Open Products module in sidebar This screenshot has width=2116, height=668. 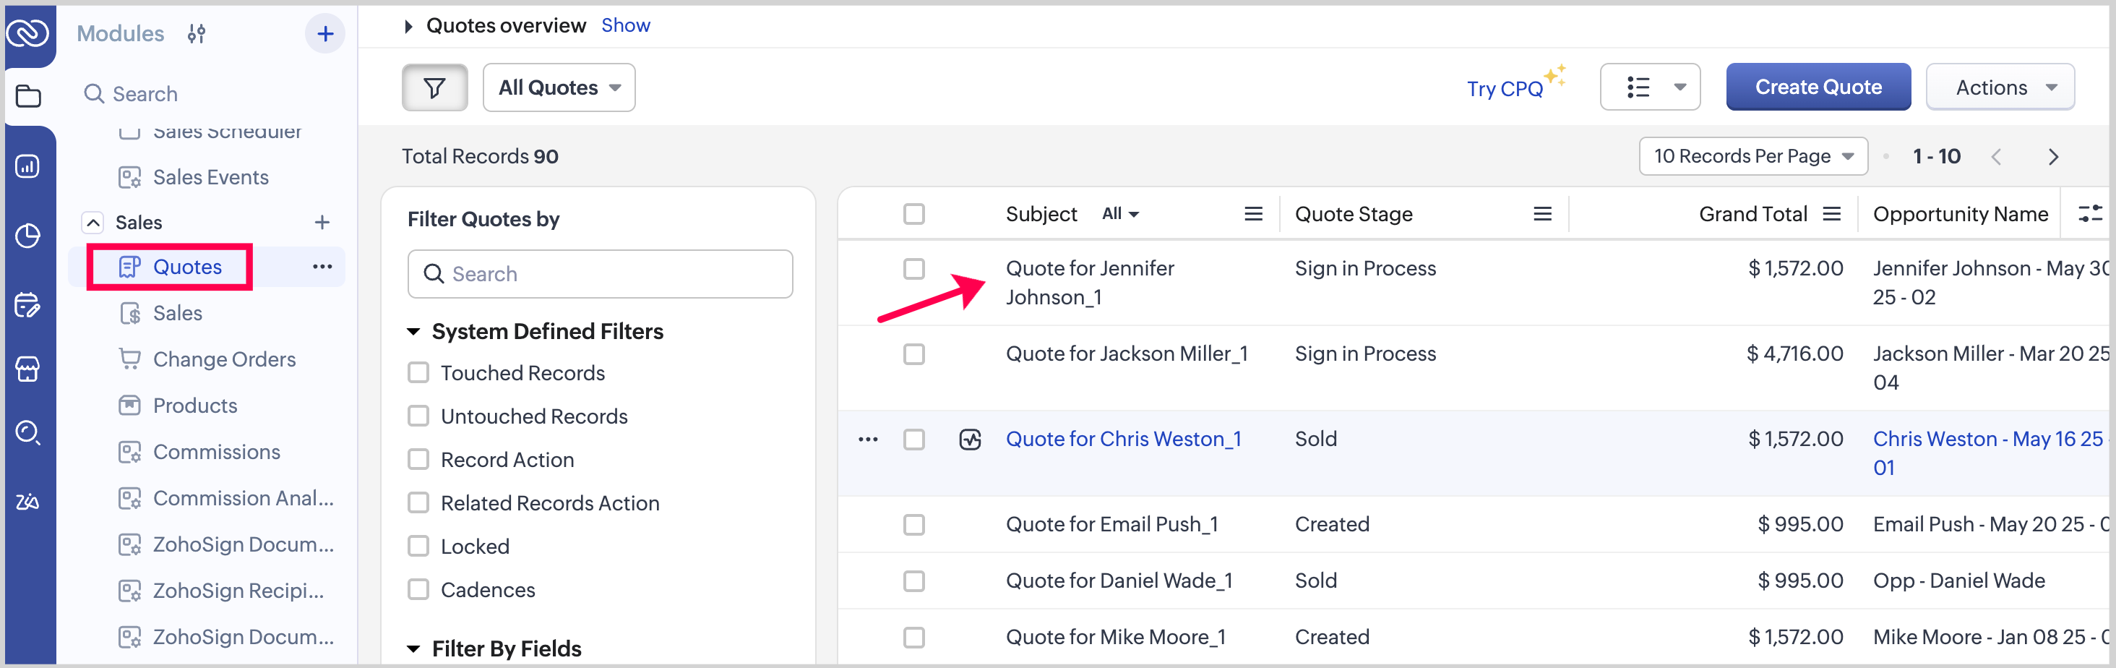pos(194,406)
